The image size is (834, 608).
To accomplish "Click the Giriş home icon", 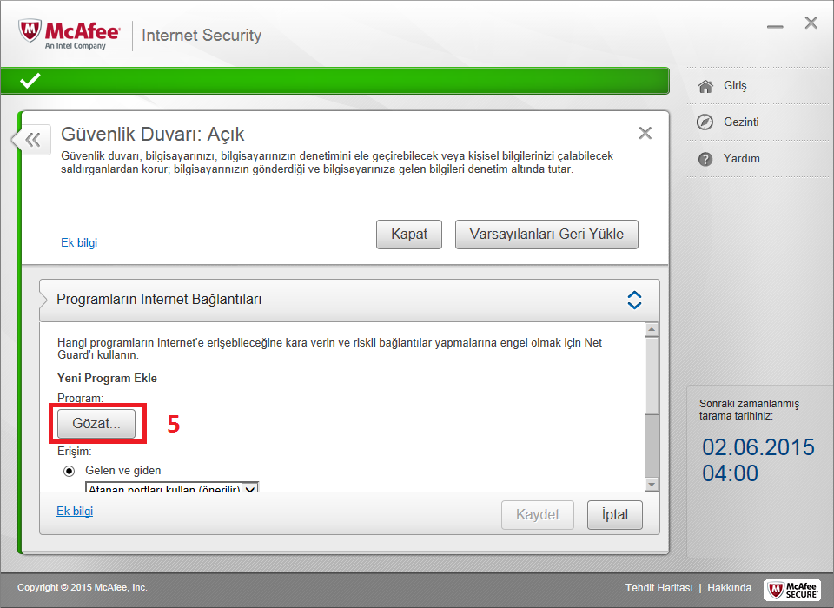I will tap(705, 86).
